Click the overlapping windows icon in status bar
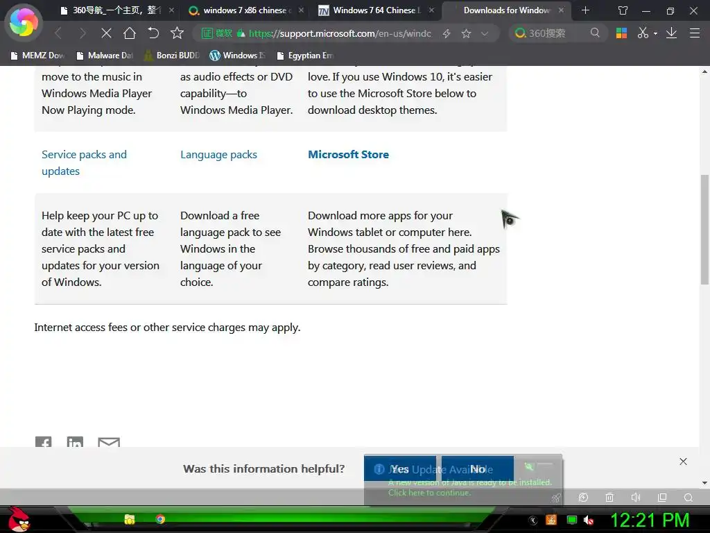This screenshot has height=533, width=710. point(662,497)
